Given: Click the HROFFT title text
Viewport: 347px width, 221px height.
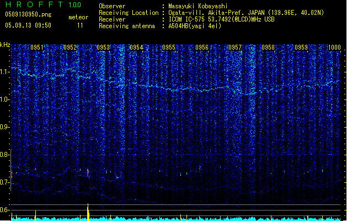Looking at the screenshot, I should [34, 4].
